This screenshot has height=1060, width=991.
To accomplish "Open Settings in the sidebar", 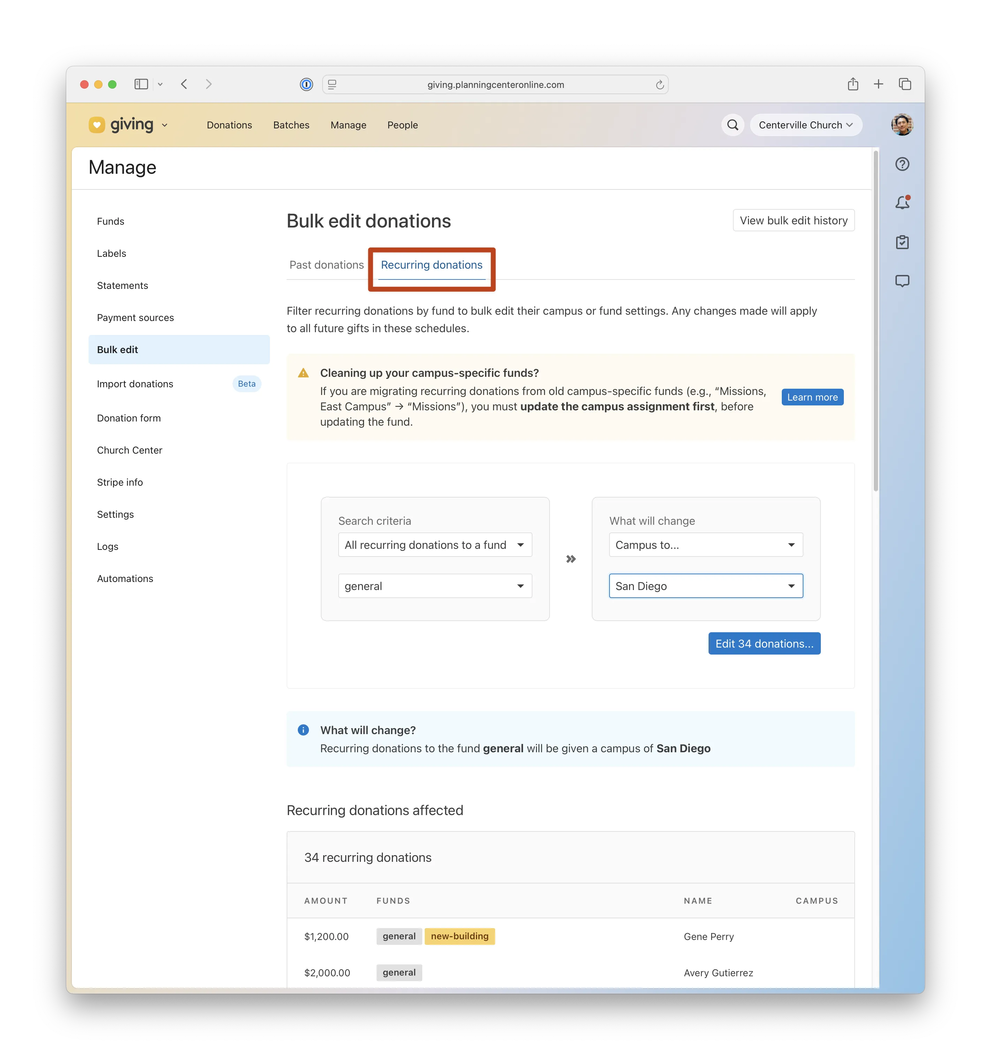I will coord(179,515).
